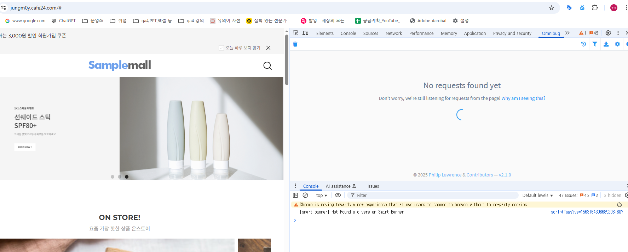Viewport: 628px width, 252px height.
Task: Click the 'Why am I seeing this?' link
Action: click(x=523, y=98)
